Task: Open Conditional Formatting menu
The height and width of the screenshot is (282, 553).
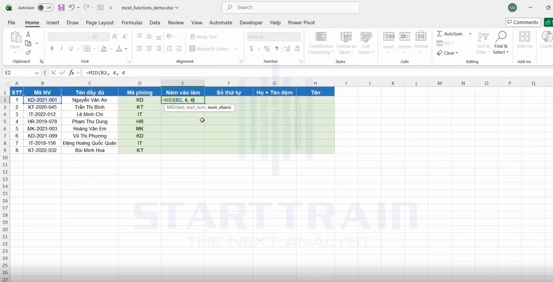Action: tap(321, 43)
